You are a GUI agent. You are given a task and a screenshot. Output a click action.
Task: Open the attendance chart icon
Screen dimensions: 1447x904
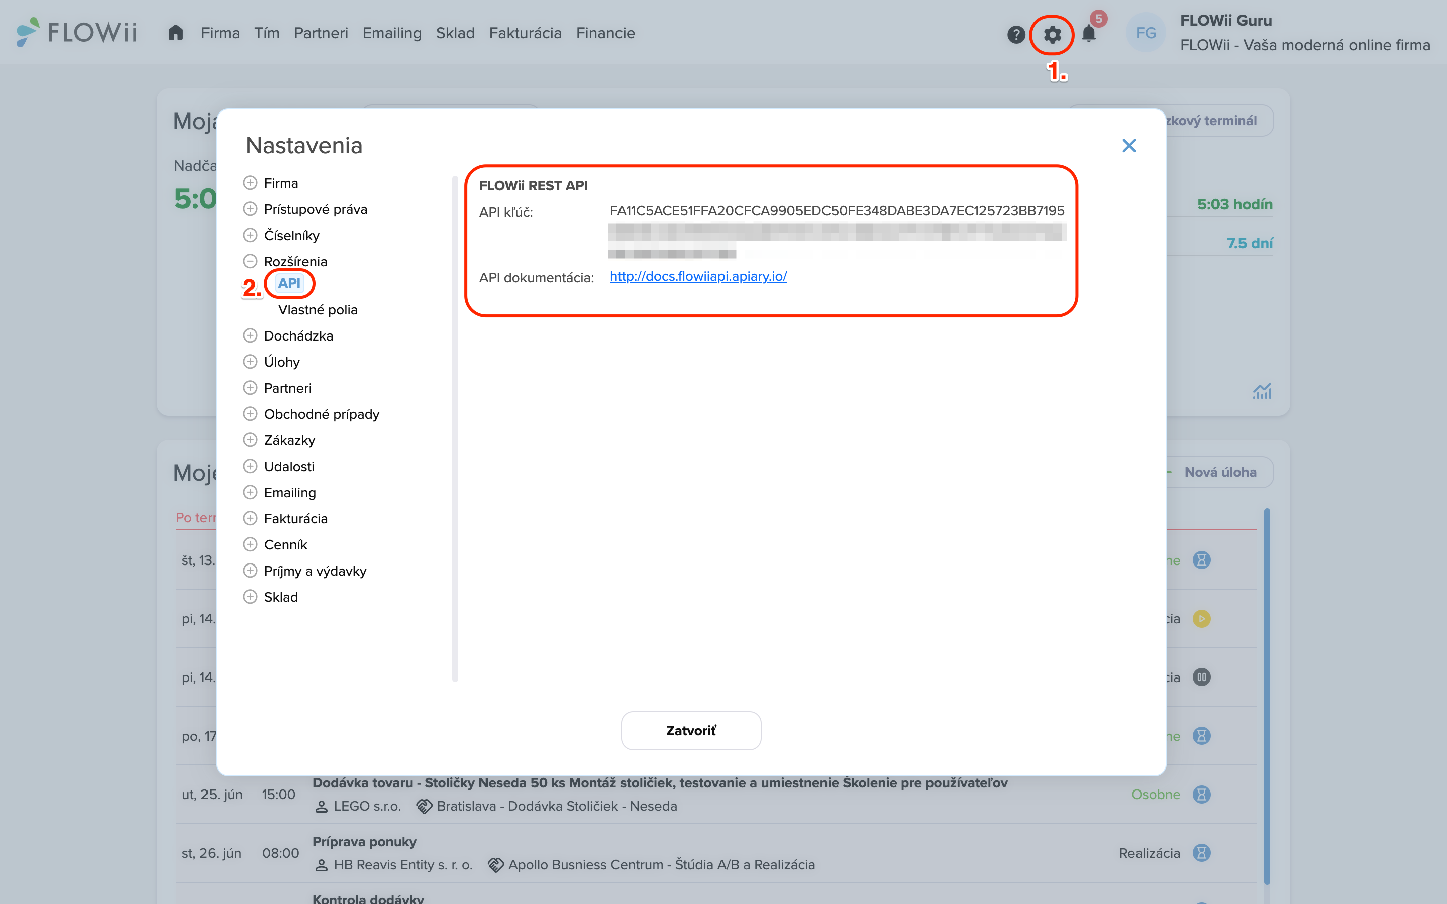point(1262,392)
